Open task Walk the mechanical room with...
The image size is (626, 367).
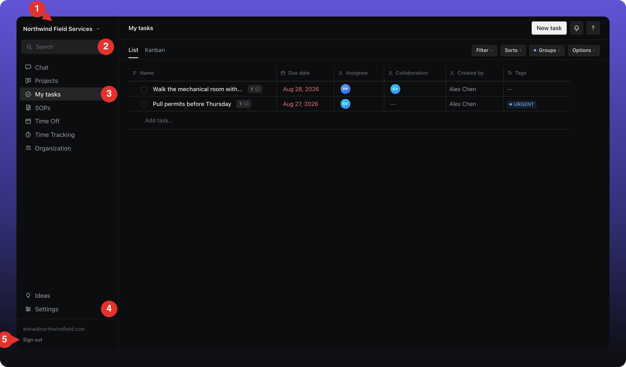(x=197, y=89)
